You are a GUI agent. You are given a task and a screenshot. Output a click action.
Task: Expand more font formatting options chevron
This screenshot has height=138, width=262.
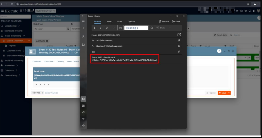(113, 28)
